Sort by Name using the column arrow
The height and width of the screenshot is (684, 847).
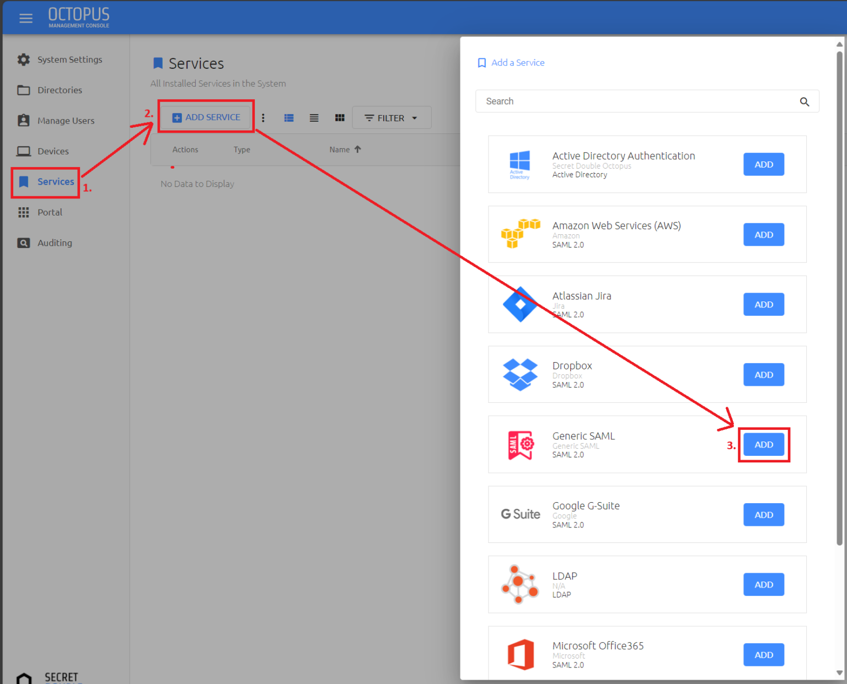[x=357, y=149]
